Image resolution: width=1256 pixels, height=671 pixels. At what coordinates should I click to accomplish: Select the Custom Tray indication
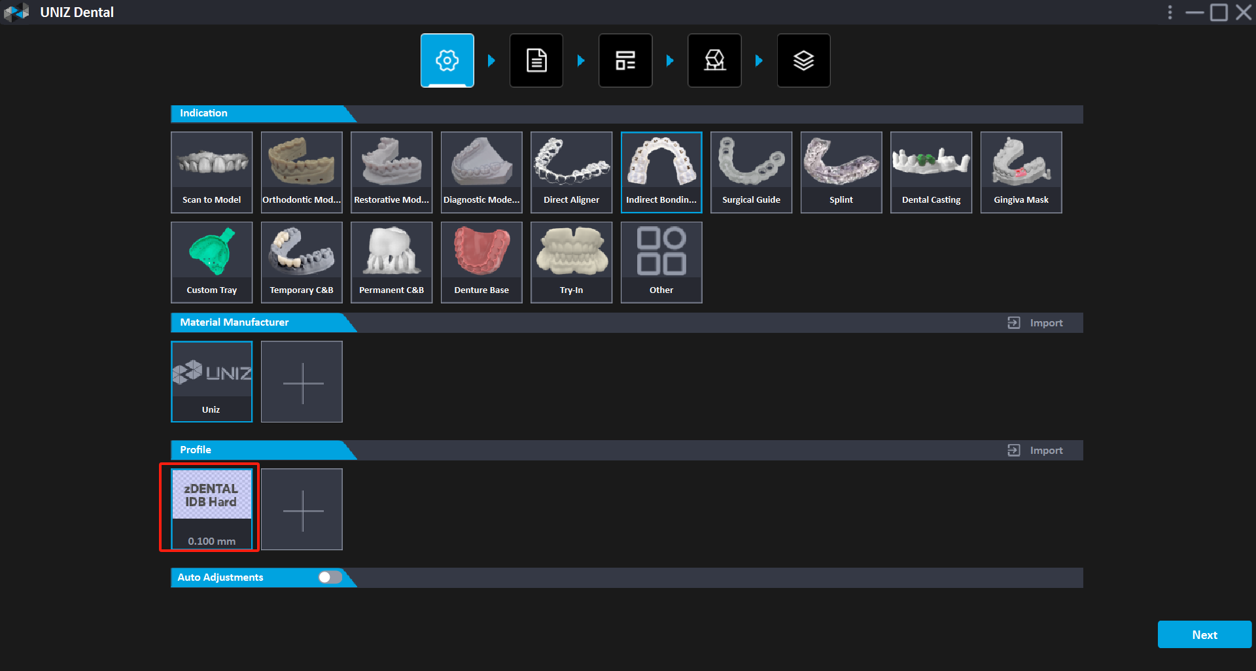coord(211,262)
